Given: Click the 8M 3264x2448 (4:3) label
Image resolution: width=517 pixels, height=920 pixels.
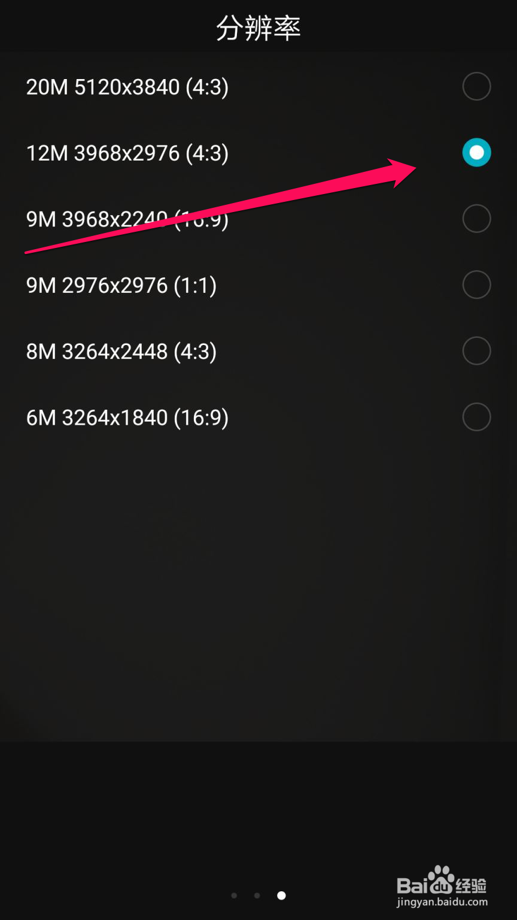Looking at the screenshot, I should coord(121,352).
